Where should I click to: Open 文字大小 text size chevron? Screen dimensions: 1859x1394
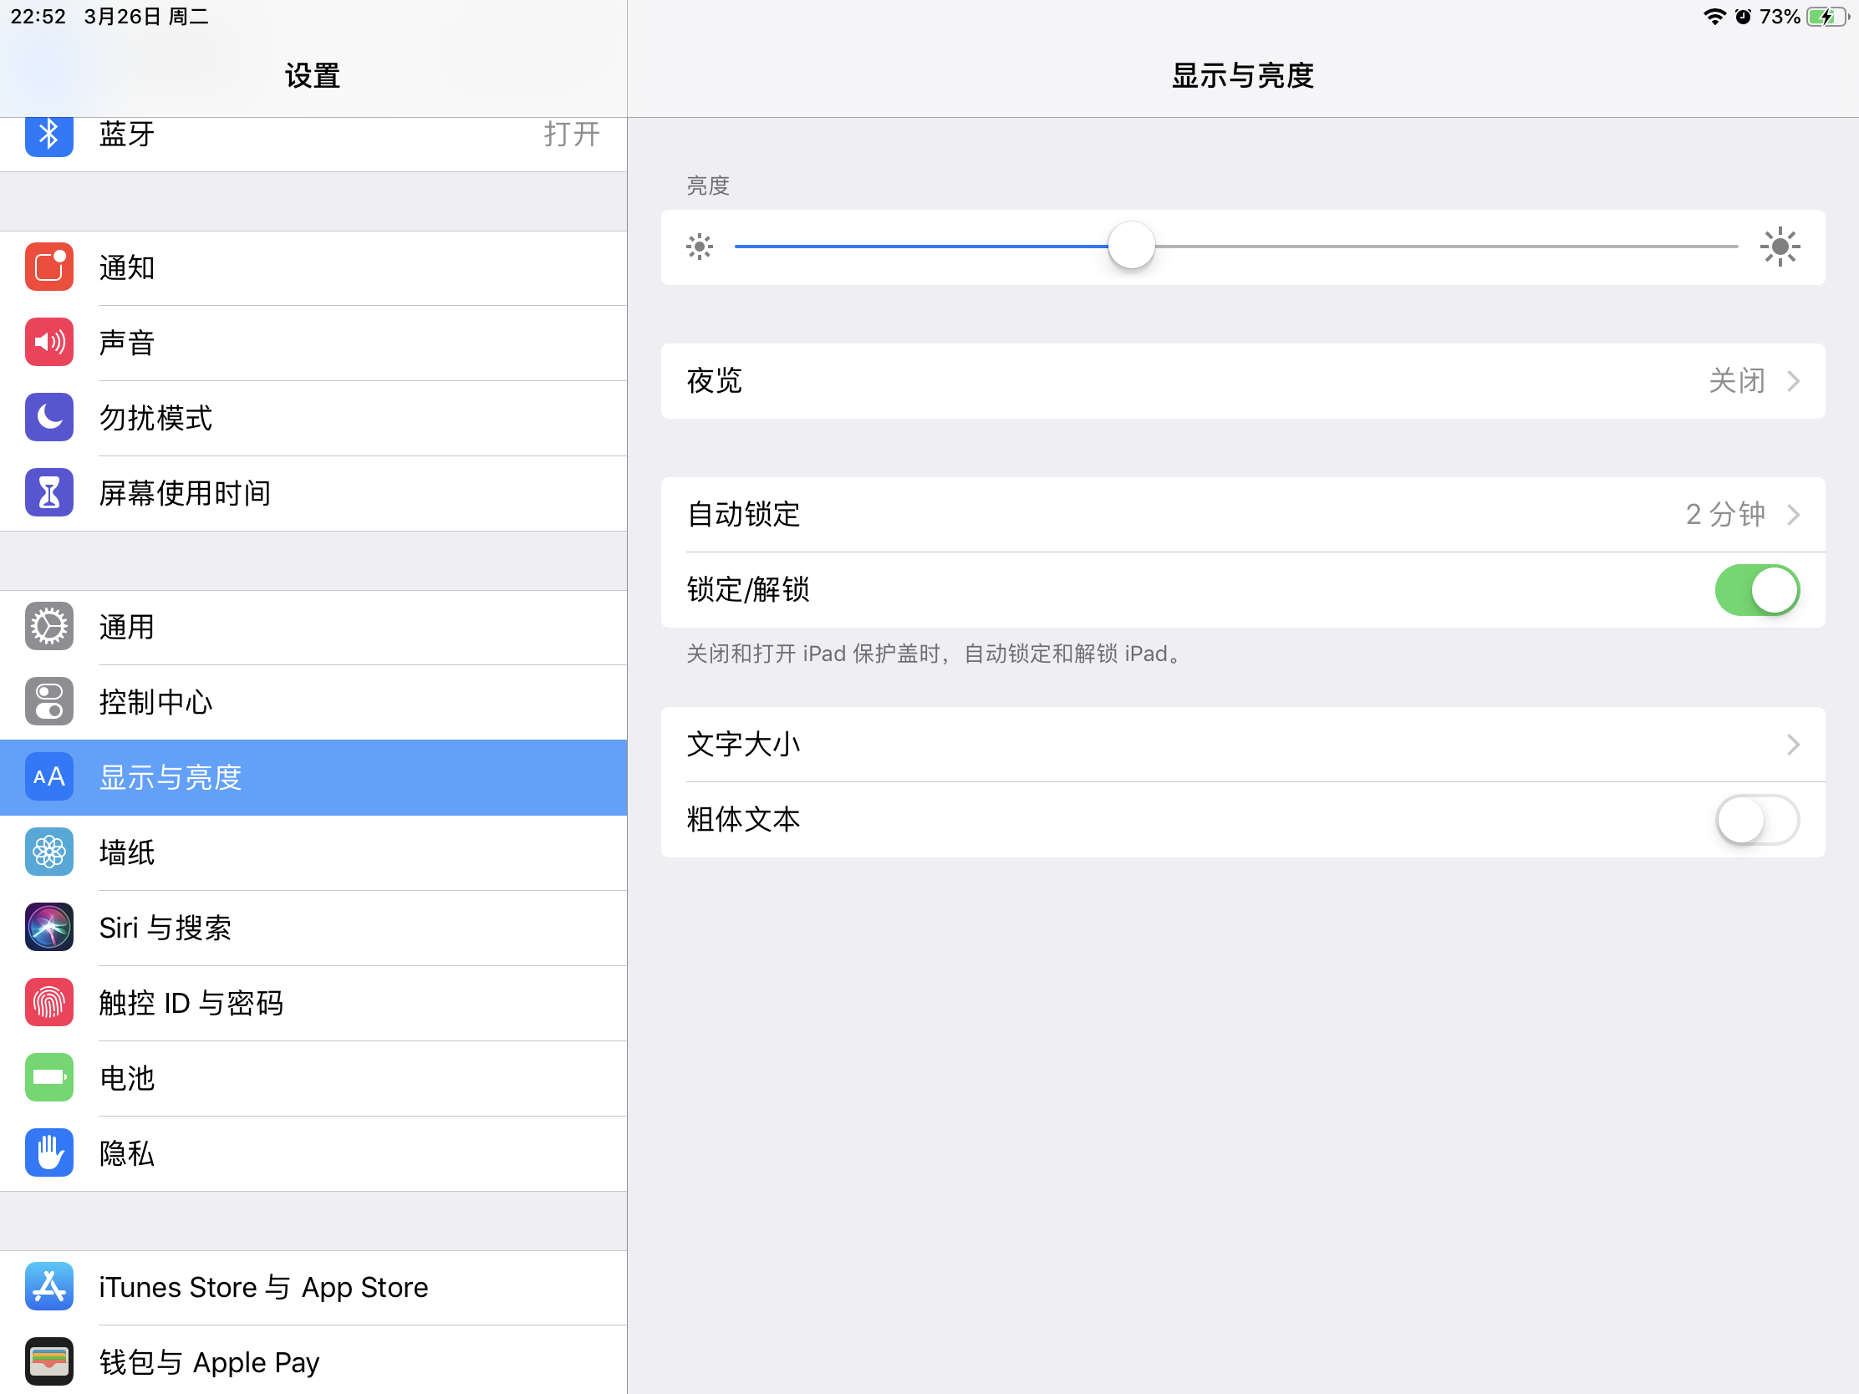(1793, 745)
